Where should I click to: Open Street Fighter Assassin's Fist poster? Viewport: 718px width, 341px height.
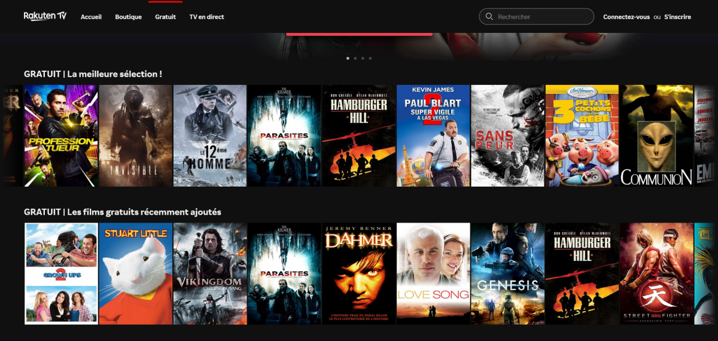pyautogui.click(x=656, y=274)
